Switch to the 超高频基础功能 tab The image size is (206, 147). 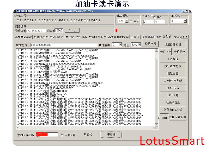tap(151, 37)
